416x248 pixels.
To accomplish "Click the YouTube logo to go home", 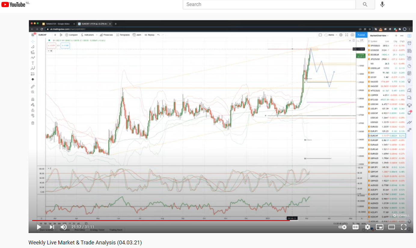I will 13,5.
